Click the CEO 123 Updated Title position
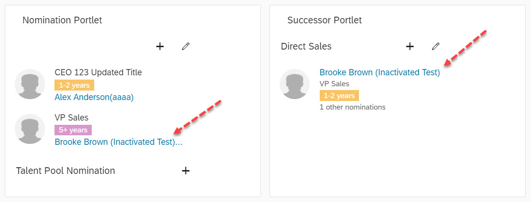 [98, 72]
